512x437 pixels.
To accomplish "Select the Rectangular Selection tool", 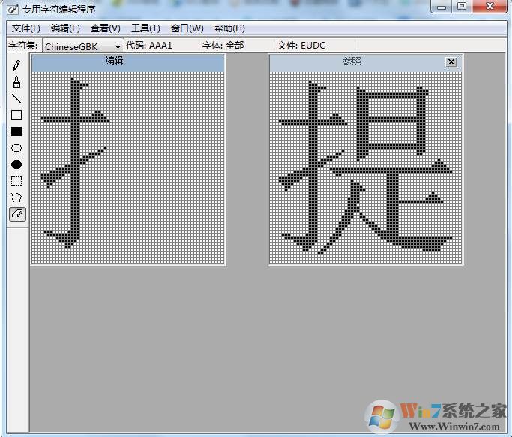I will tap(16, 181).
